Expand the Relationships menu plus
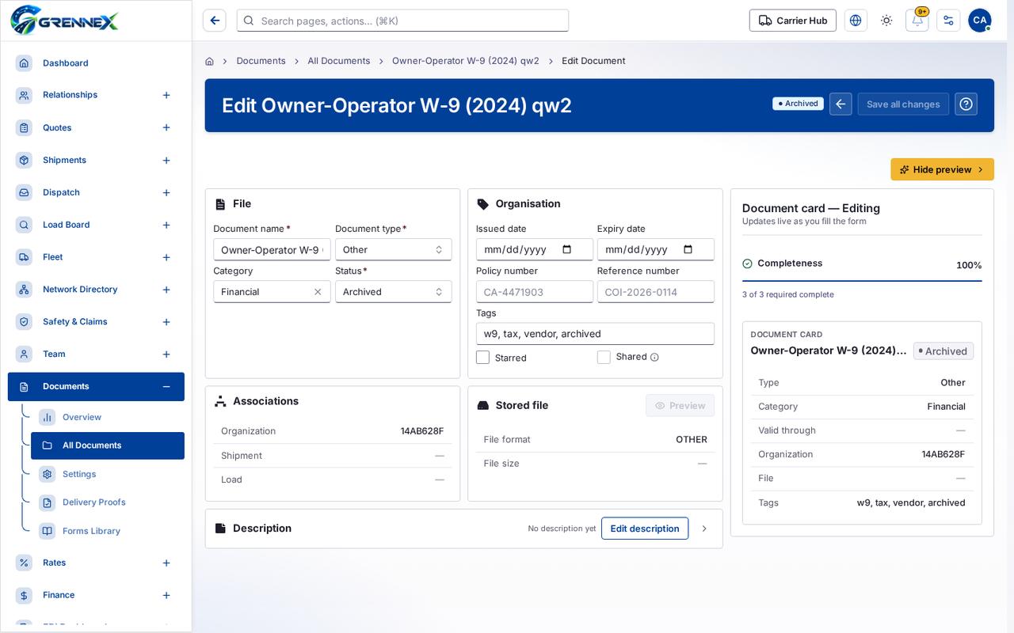The width and height of the screenshot is (1014, 633). (x=166, y=95)
